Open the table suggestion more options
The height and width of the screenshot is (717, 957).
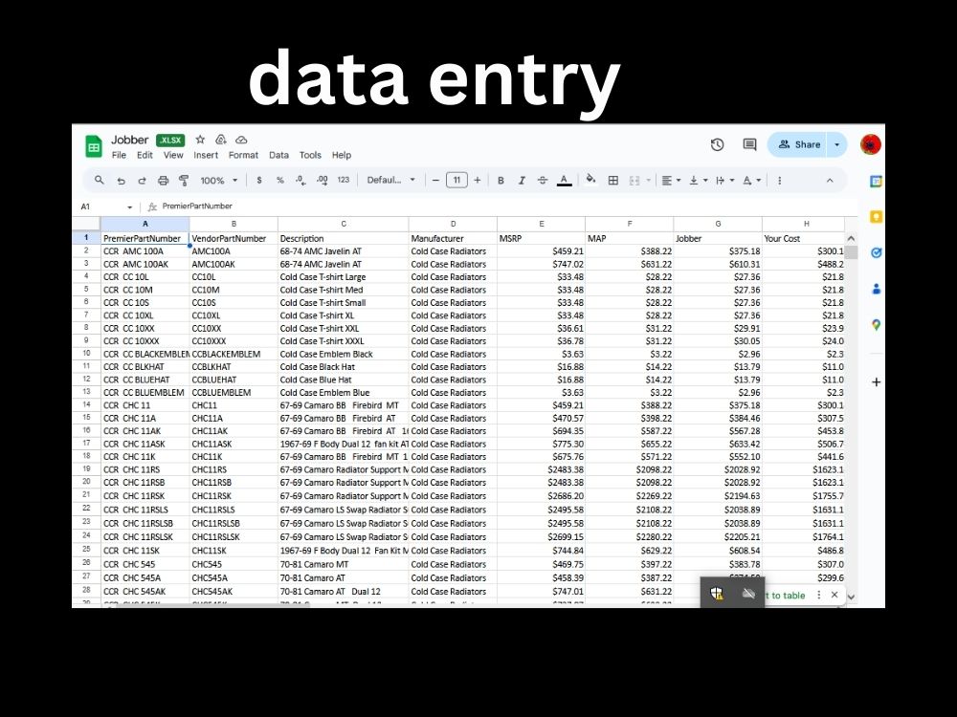pyautogui.click(x=818, y=595)
